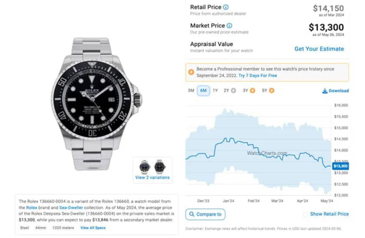365x238 pixels.
Task: Toggle the Show Retail Price checkbox
Action: pyautogui.click(x=305, y=214)
